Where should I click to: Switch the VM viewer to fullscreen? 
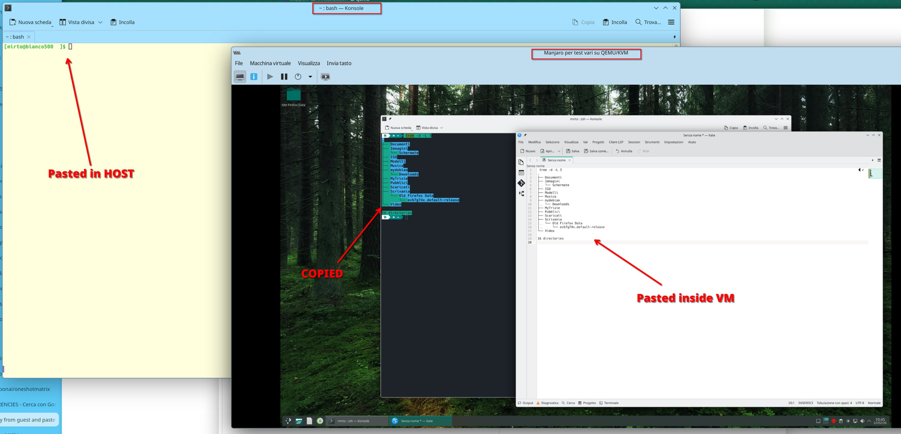coord(325,76)
